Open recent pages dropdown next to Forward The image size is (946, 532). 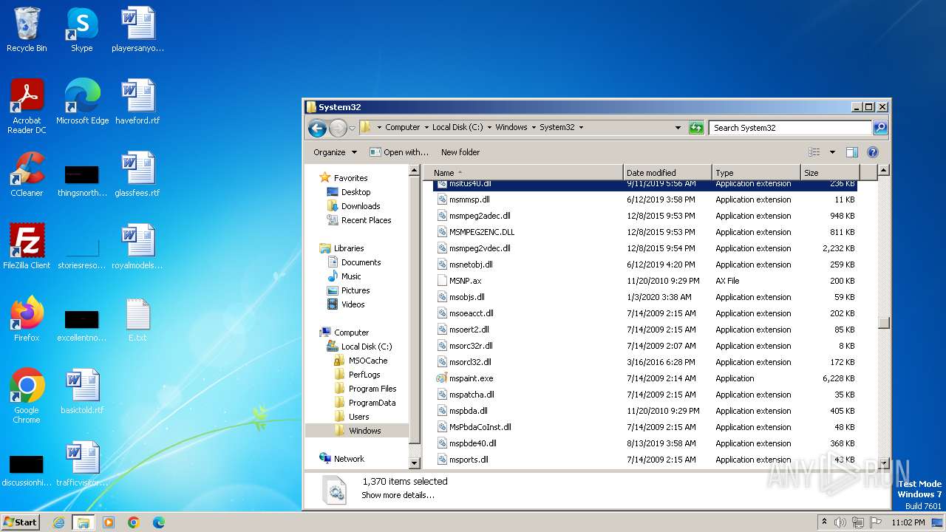tap(352, 128)
